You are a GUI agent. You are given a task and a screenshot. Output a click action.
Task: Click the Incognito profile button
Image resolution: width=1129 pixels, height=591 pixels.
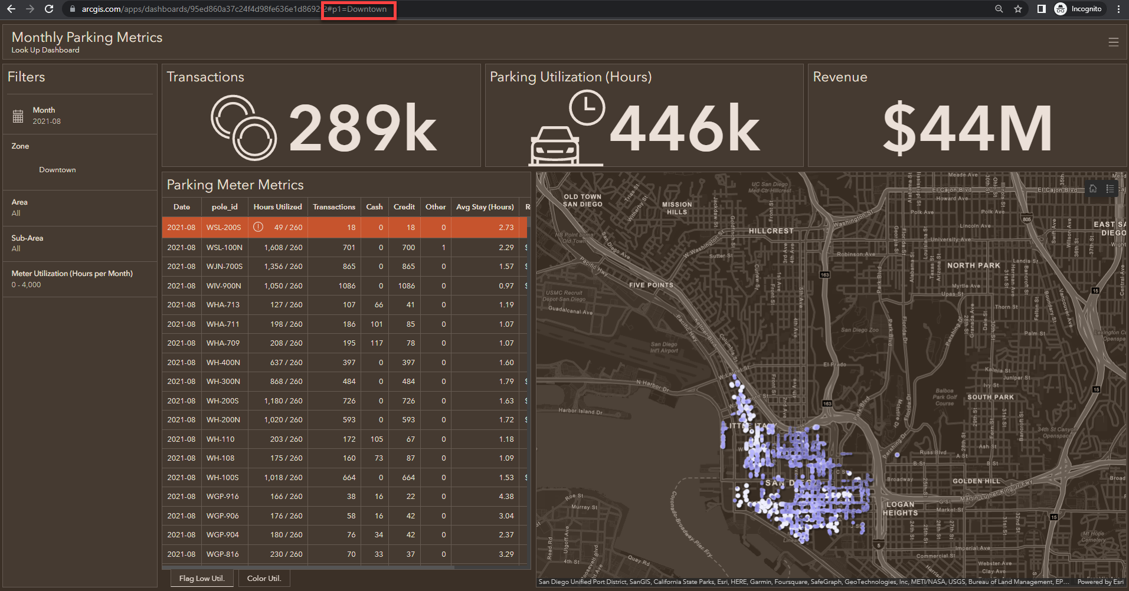coord(1078,9)
